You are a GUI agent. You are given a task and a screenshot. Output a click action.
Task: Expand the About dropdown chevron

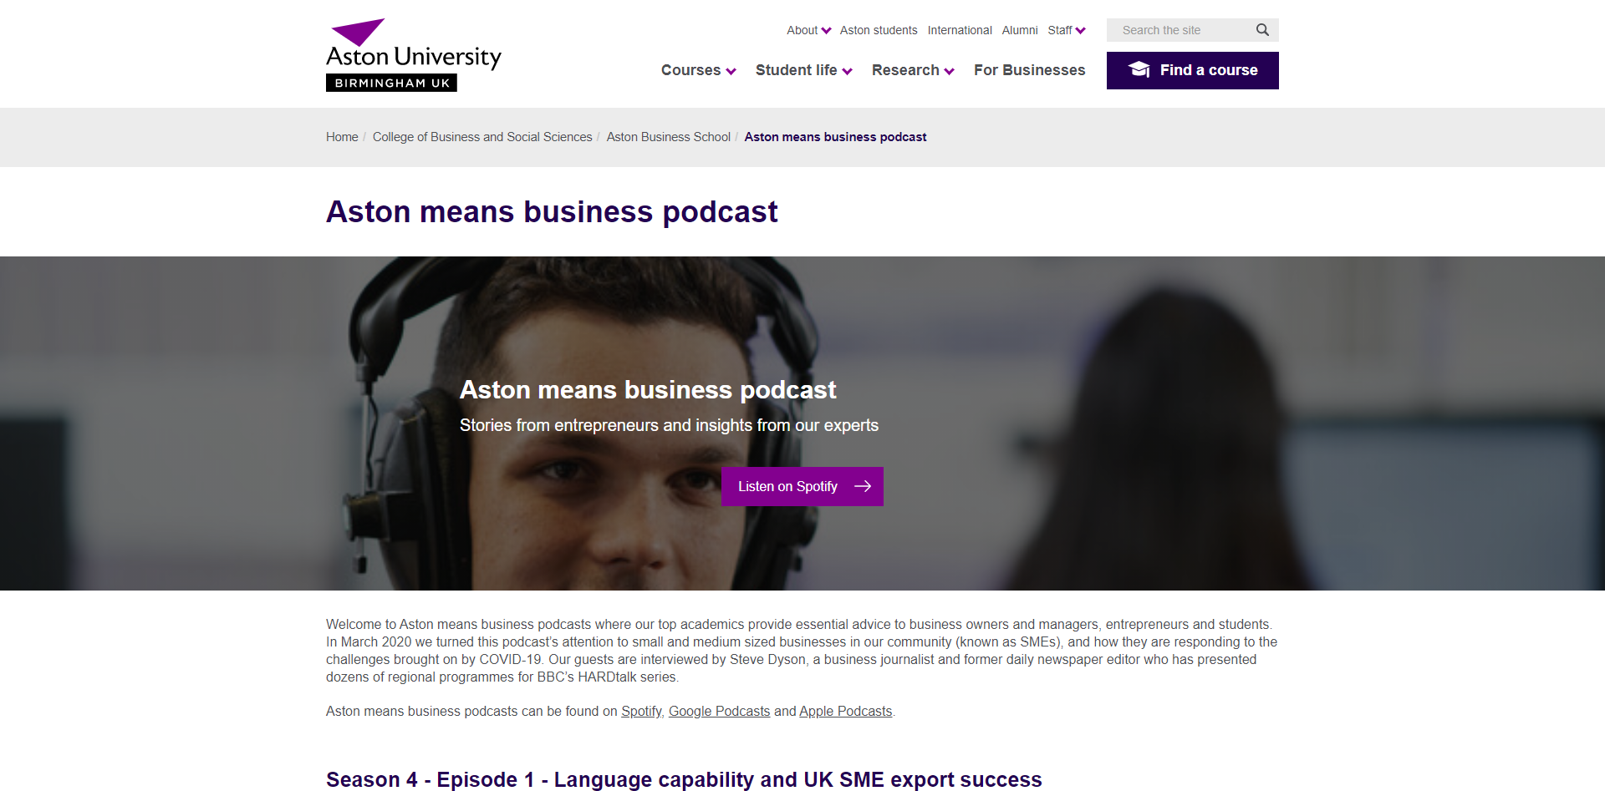pyautogui.click(x=826, y=31)
